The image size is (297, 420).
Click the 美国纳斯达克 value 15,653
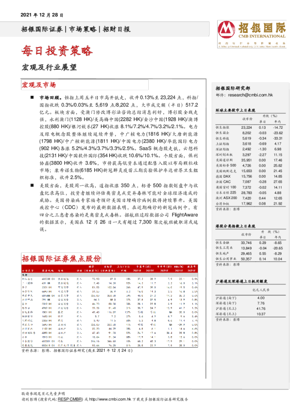tap(247, 171)
